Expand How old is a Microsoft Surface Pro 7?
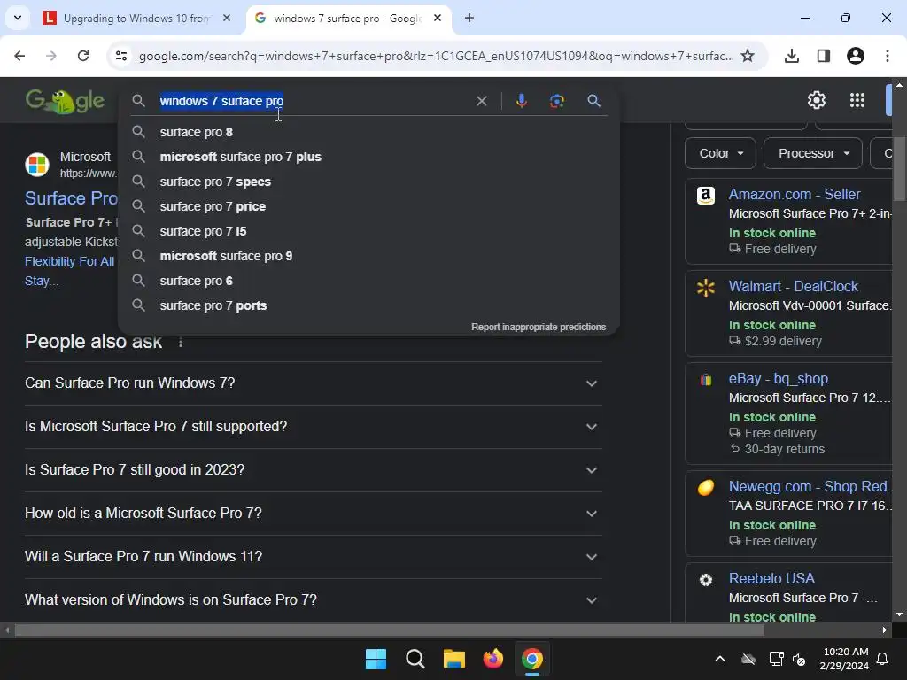This screenshot has width=907, height=680. point(313,514)
